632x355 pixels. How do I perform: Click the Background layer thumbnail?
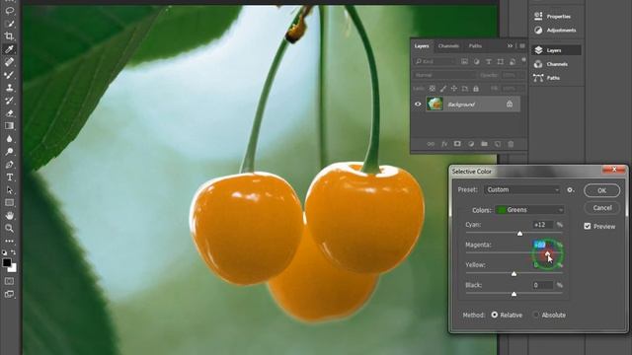(434, 105)
